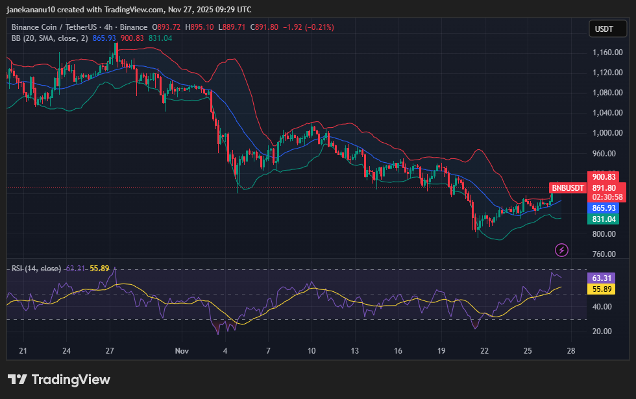Click the Nov label on the time axis

click(182, 350)
